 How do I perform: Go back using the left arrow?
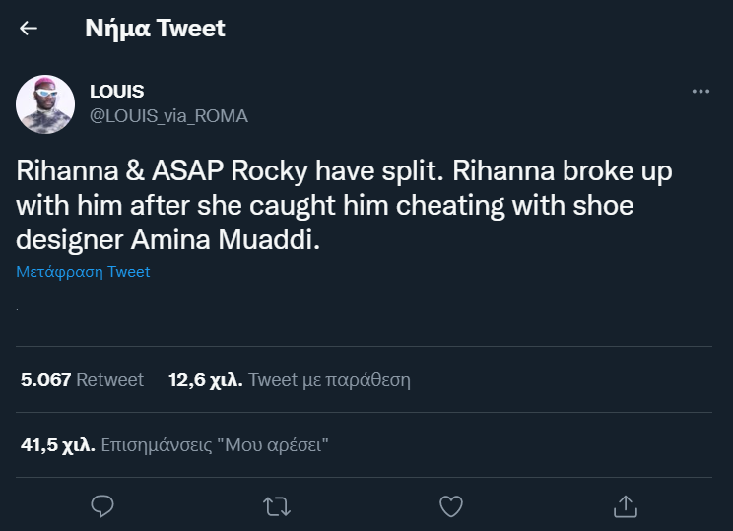tap(29, 29)
